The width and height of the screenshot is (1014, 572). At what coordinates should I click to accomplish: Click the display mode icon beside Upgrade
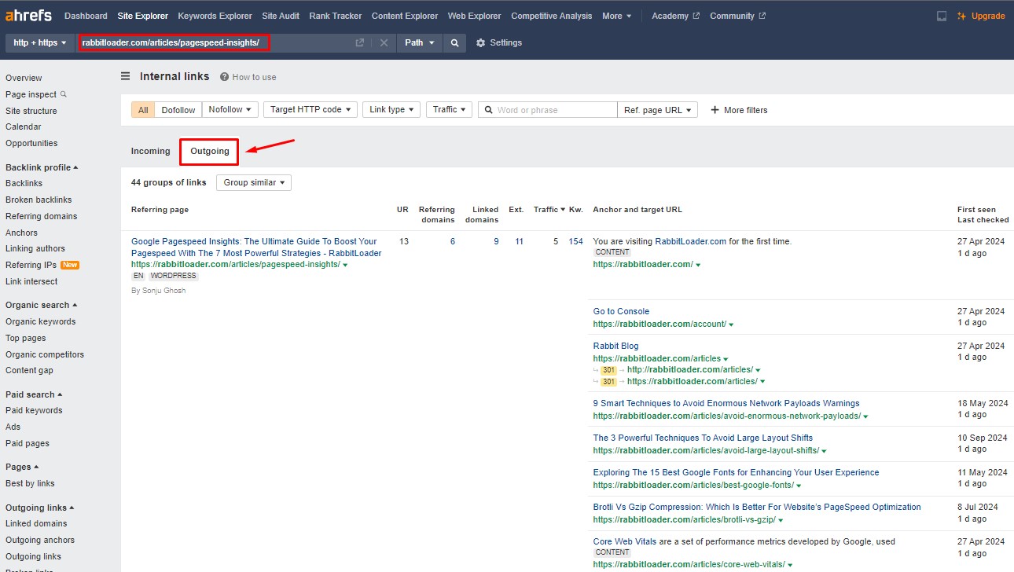pyautogui.click(x=942, y=16)
